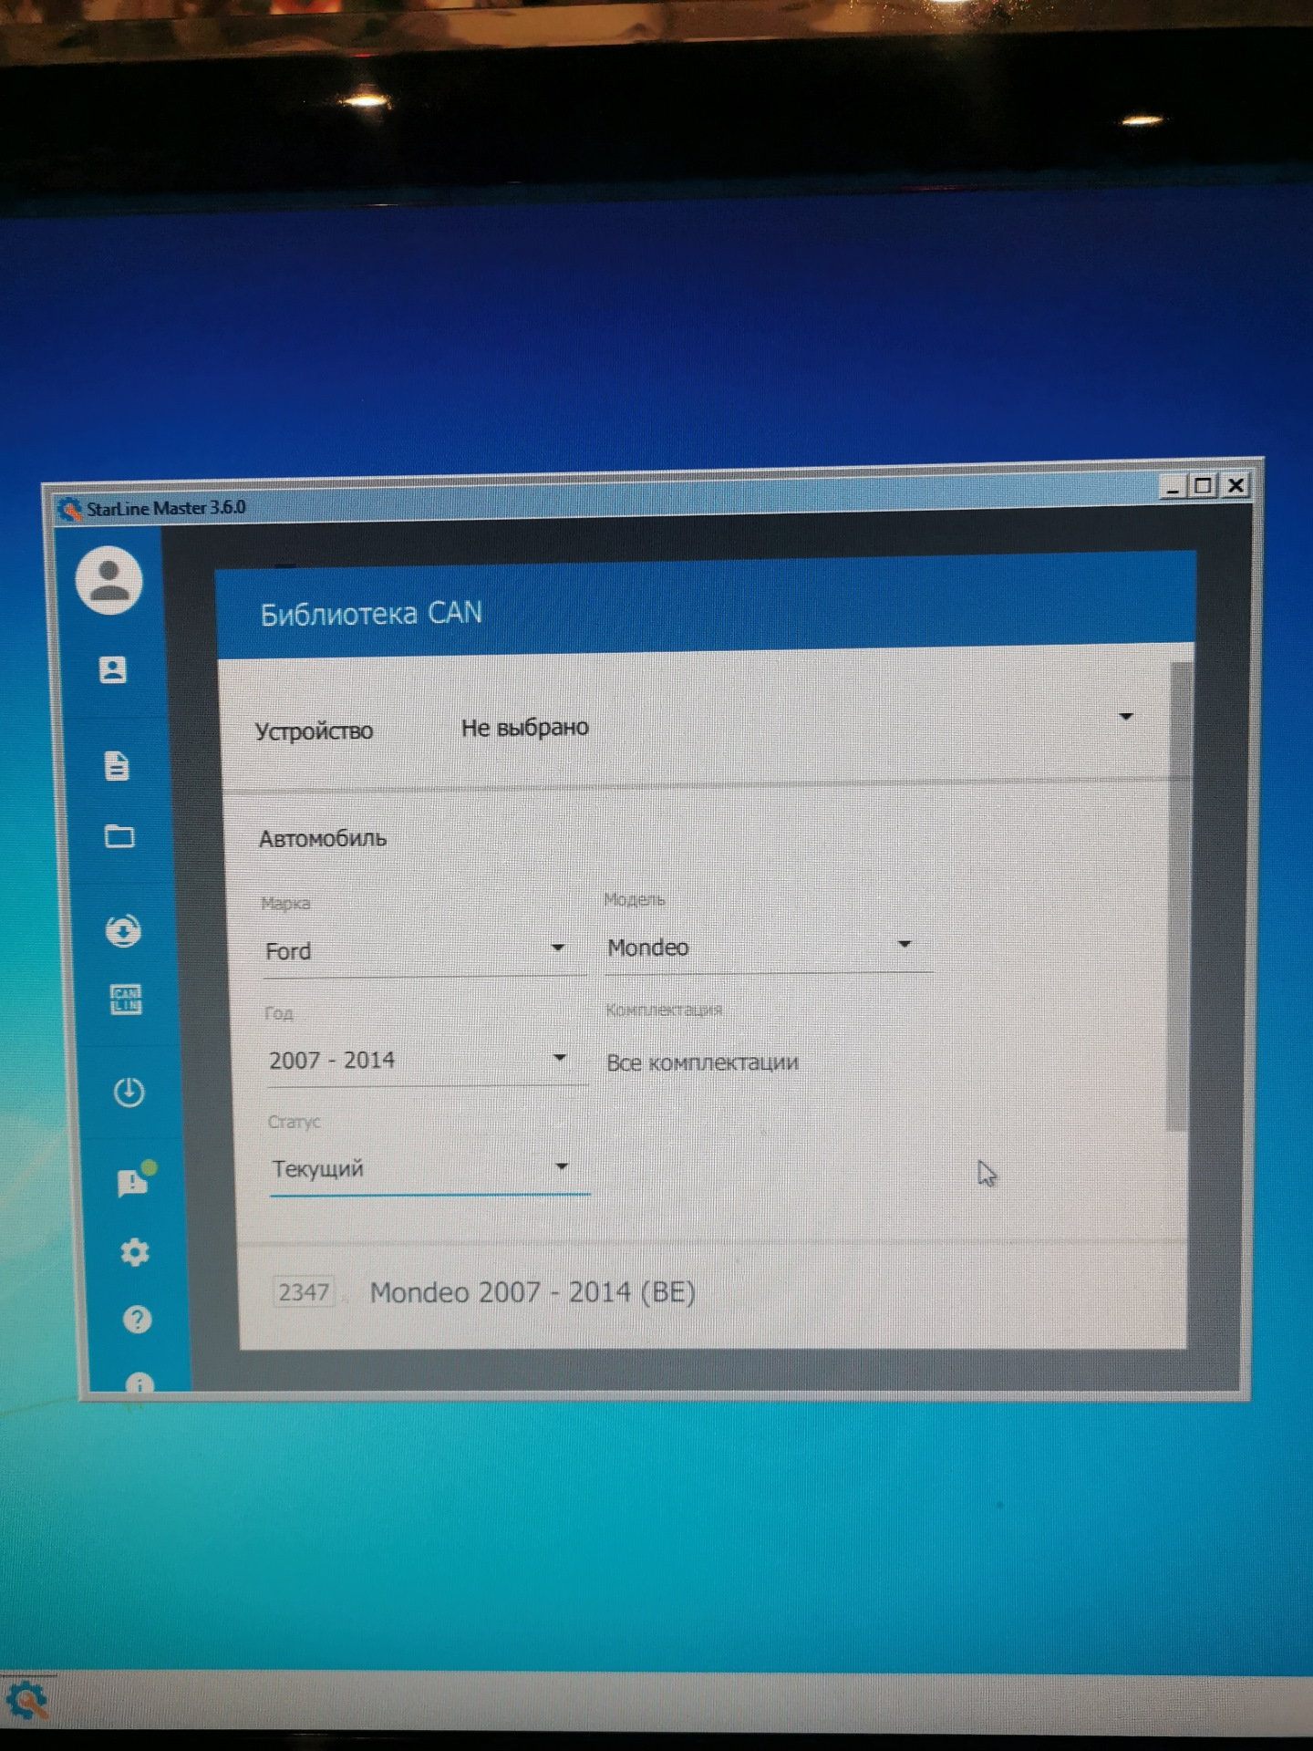Minimize the StarLine Master window

(x=1173, y=487)
